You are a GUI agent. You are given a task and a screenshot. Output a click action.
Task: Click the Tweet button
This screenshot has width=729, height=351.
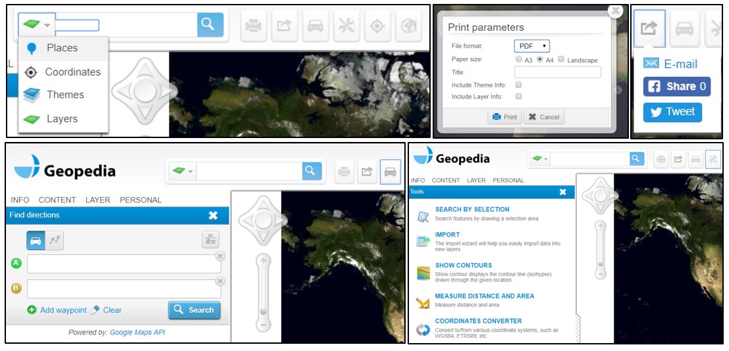672,112
